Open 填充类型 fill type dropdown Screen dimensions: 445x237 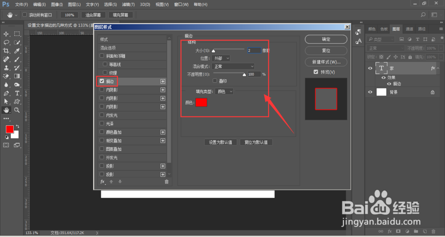(224, 92)
